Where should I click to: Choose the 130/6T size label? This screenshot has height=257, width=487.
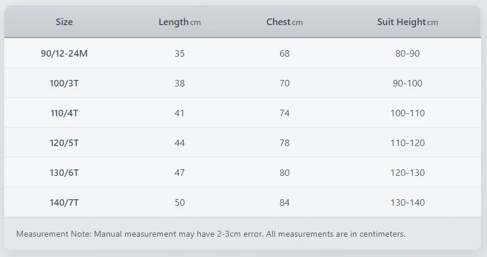(x=64, y=172)
